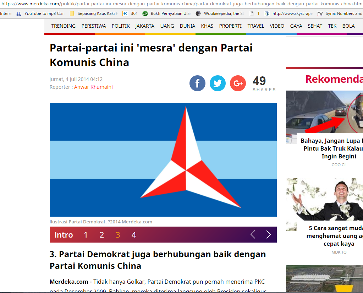Open Wookieepedia bookmark

220,13
